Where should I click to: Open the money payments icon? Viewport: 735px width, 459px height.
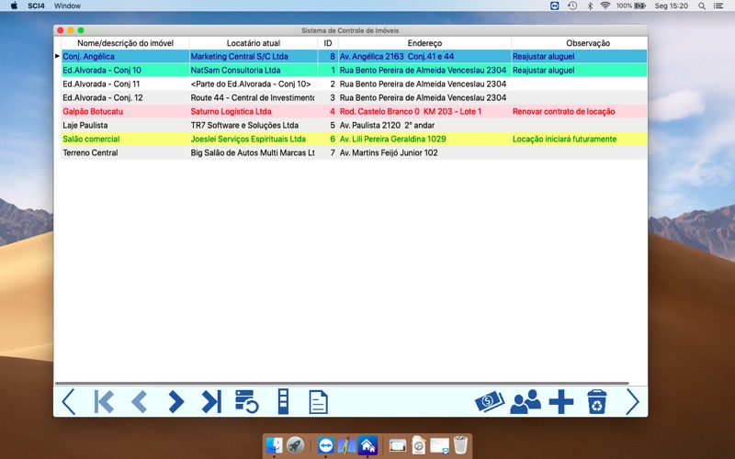(490, 401)
